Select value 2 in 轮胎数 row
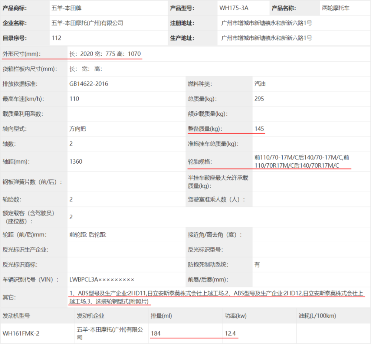Screen dimensions: 371x344 pyautogui.click(x=71, y=199)
